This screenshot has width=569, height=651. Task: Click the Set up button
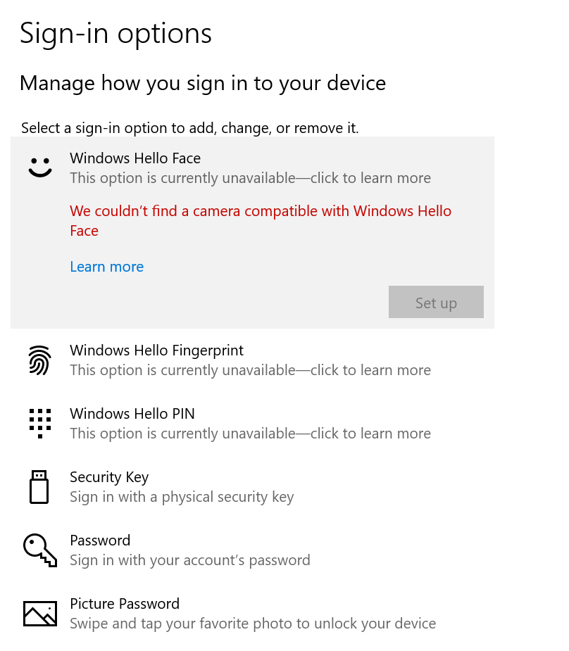coord(436,302)
